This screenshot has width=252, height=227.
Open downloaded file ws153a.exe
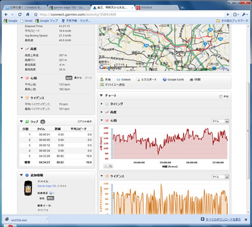click(19, 220)
